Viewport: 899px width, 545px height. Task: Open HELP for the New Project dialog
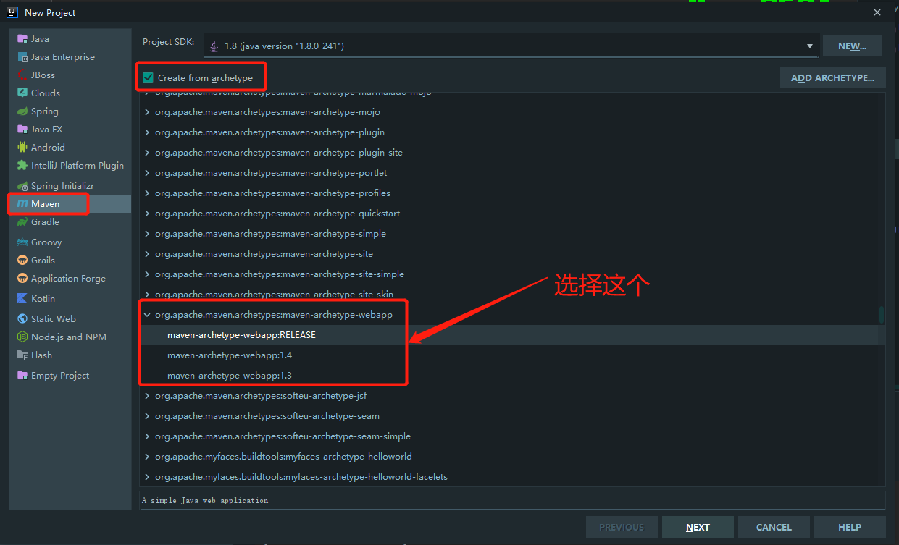tap(850, 527)
